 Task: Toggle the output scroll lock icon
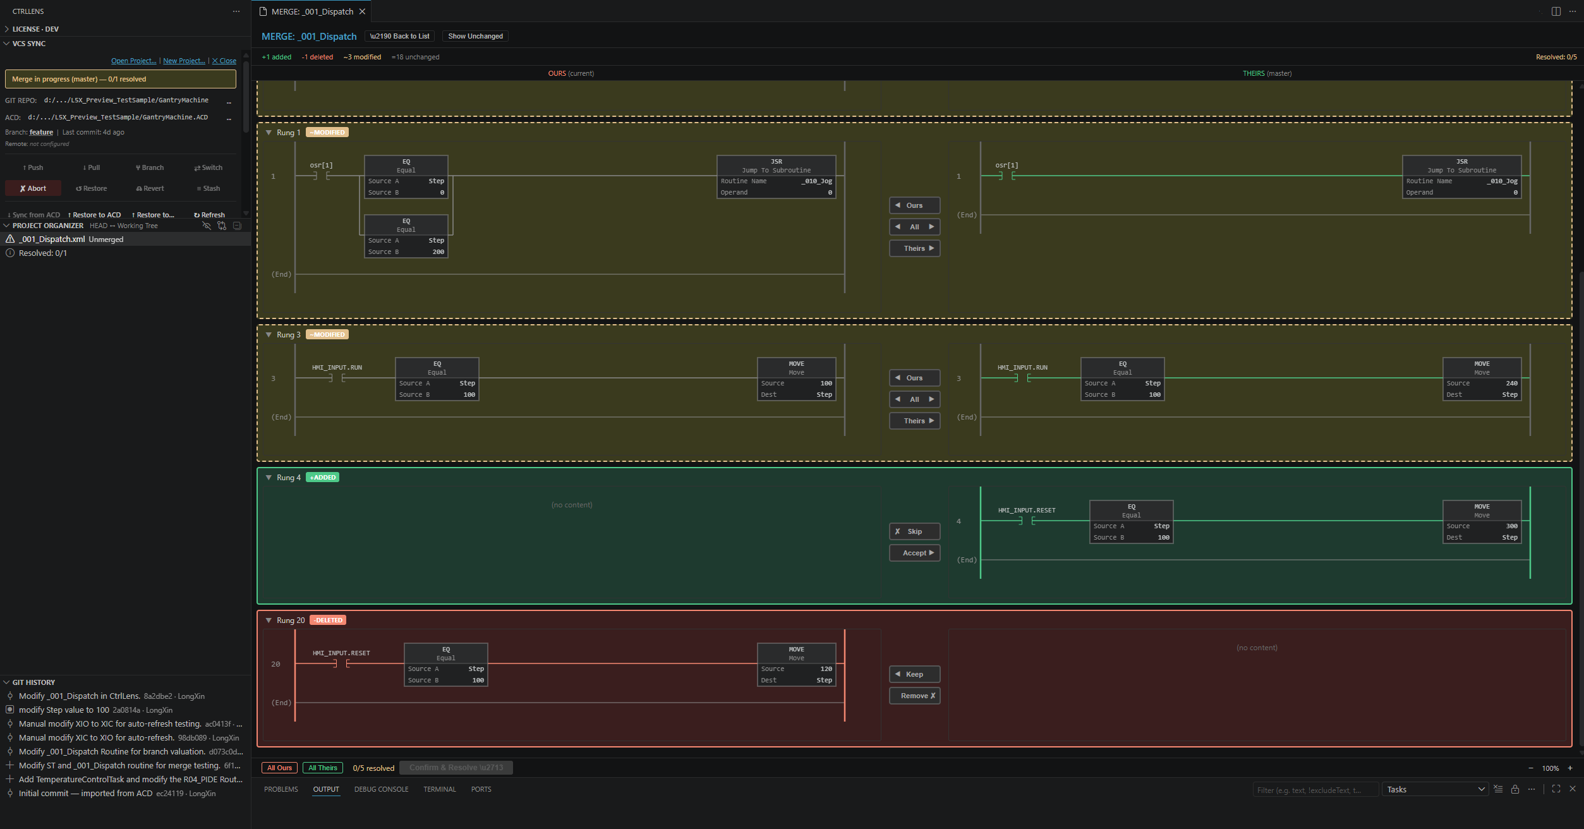[1514, 789]
